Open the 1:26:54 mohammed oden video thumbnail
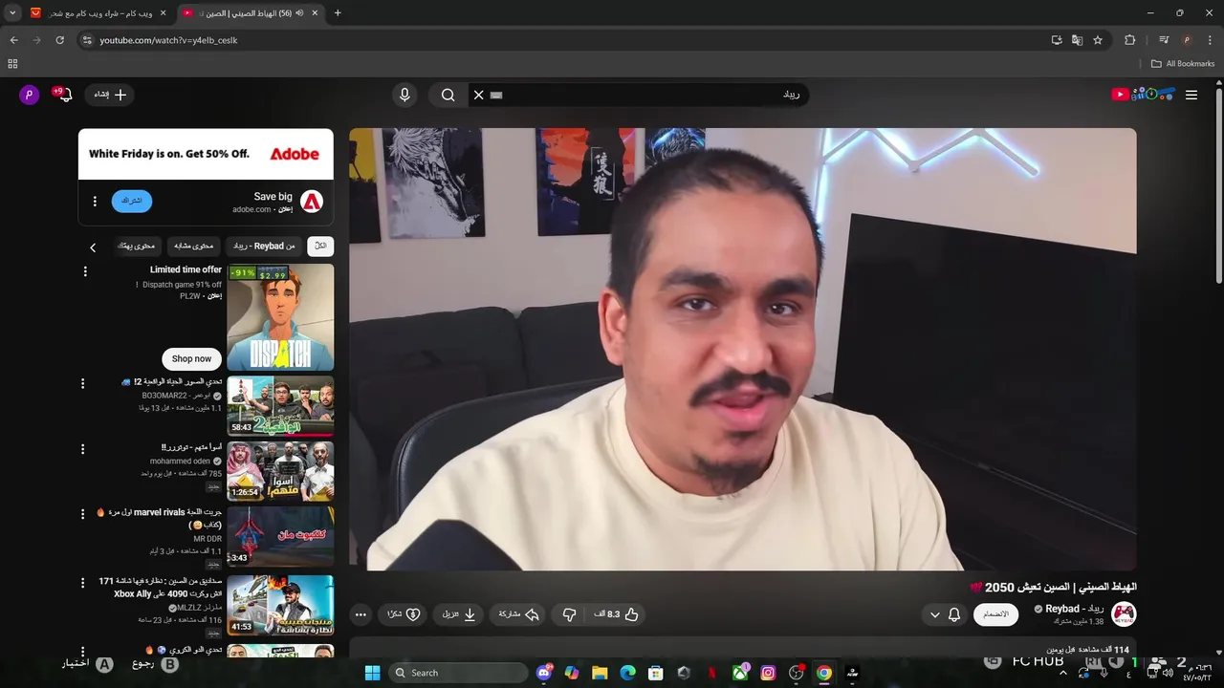The image size is (1224, 688). pos(280,471)
